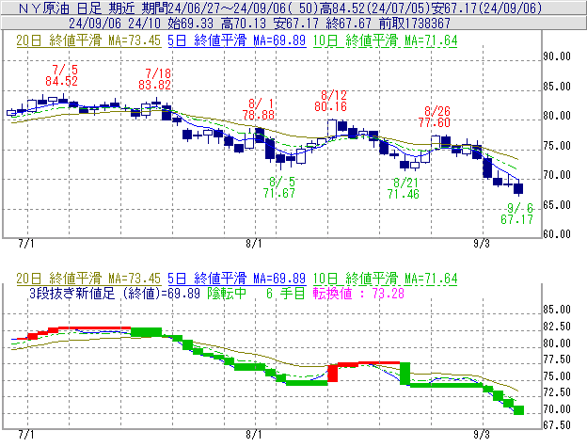587x447 pixels.
Task: Click the 90.00 price axis label
Action: 557,56
